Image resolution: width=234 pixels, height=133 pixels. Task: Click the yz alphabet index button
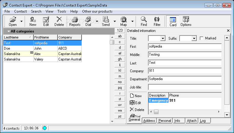coord(120,116)
